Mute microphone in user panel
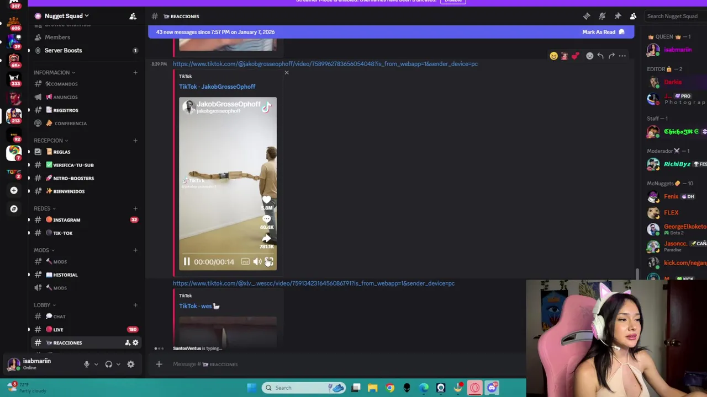 86,364
